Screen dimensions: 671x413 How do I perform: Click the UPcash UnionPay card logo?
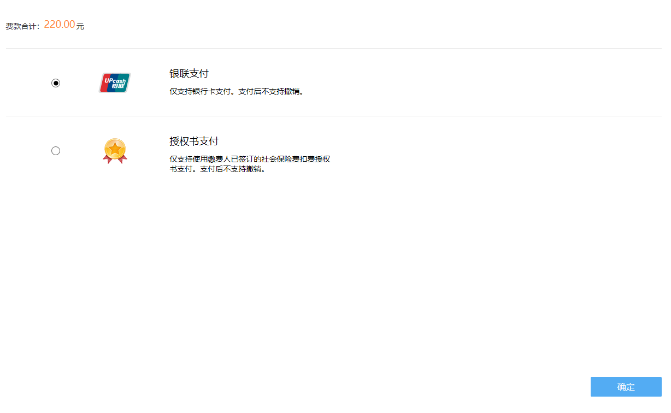[115, 83]
